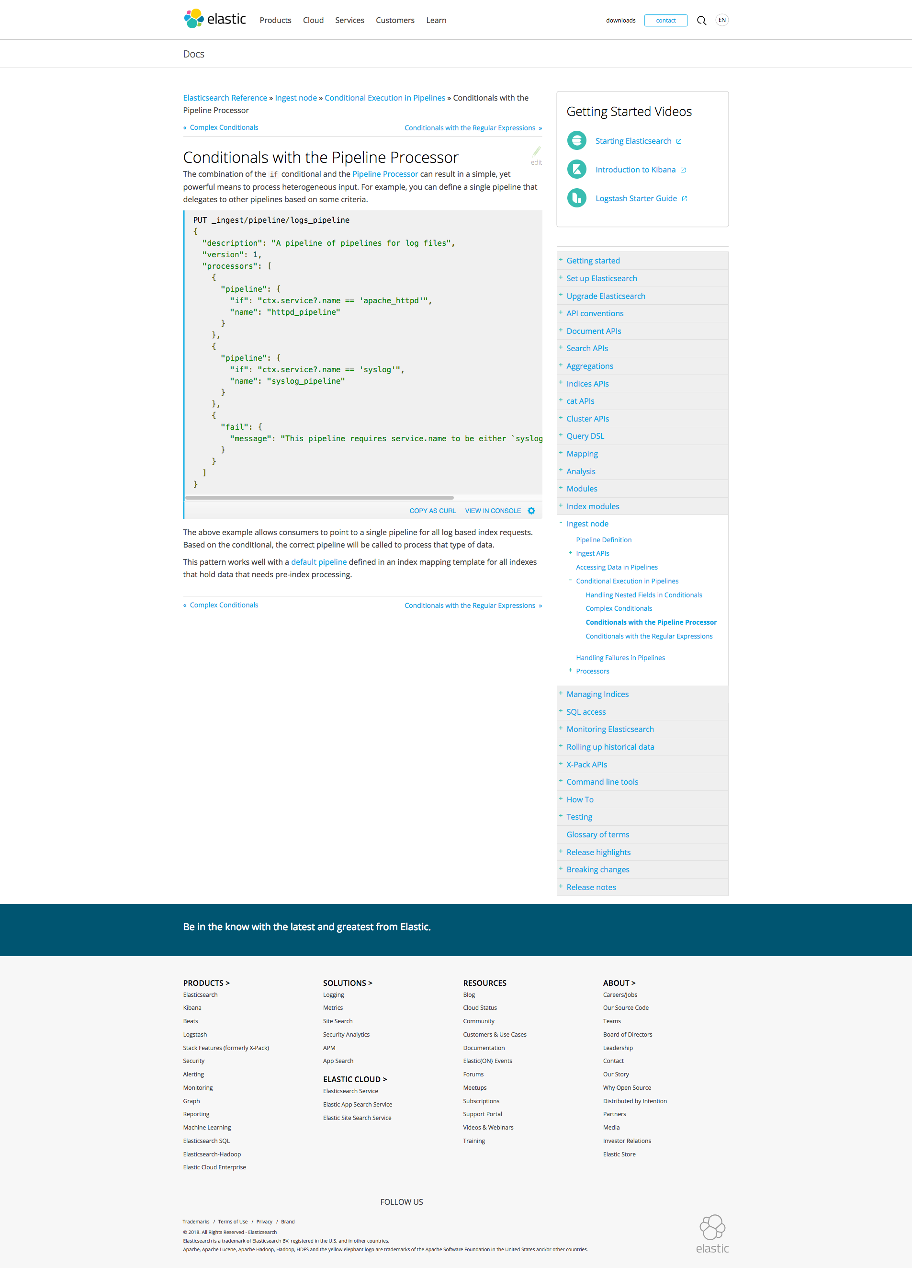Open Monitoring Elasticsearch sidebar link

coord(610,729)
